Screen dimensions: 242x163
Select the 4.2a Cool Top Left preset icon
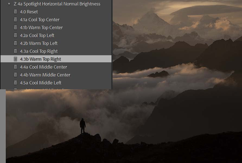(x=15, y=35)
